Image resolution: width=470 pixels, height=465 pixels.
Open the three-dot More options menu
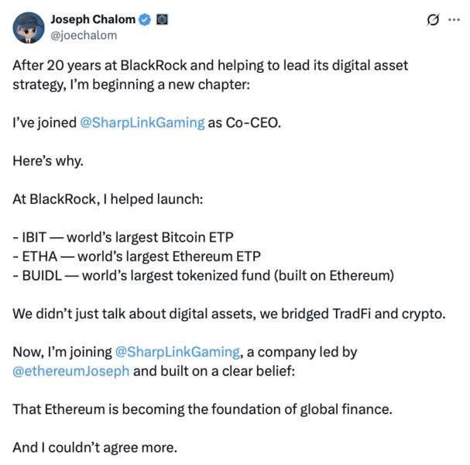point(454,19)
